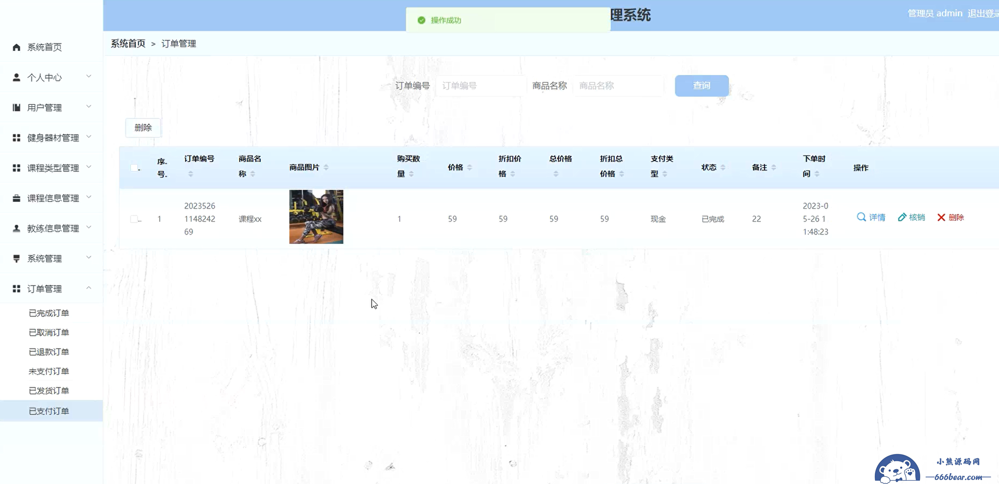Sort by 价格 column arrows
This screenshot has height=484, width=999.
[x=469, y=167]
